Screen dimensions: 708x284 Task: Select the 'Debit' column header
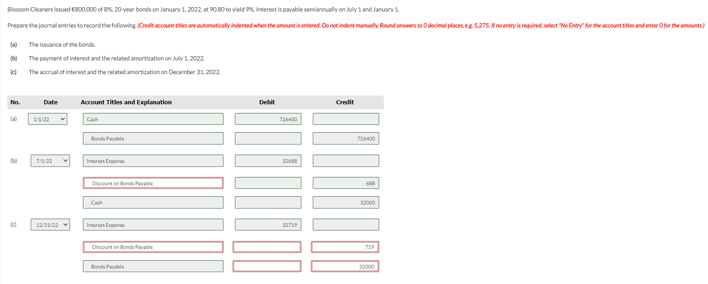click(267, 102)
